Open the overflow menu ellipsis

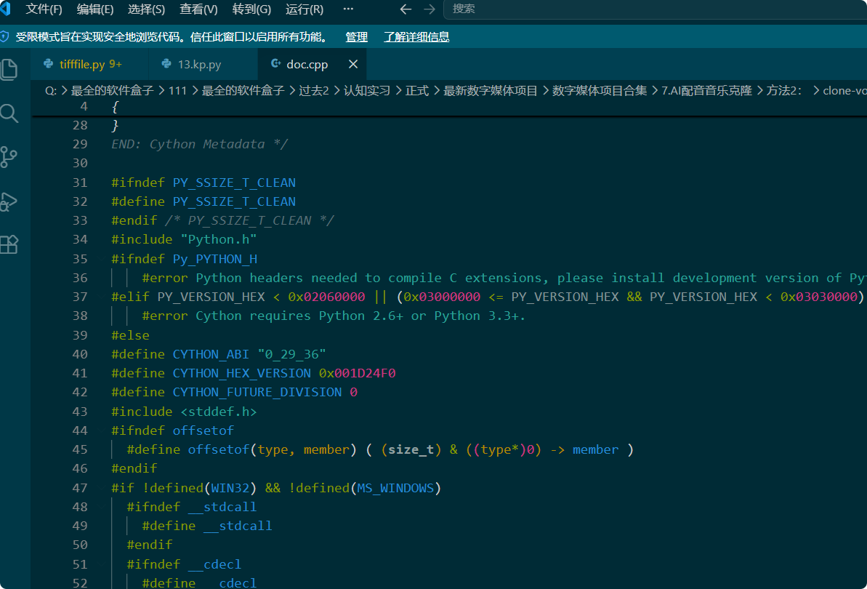(348, 9)
